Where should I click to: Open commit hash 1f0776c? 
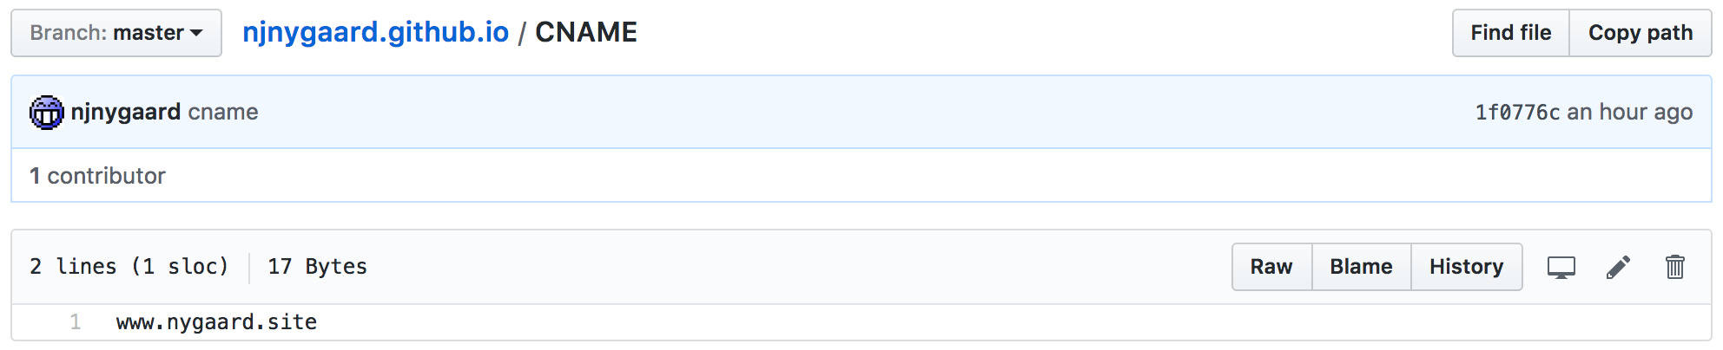1516,112
